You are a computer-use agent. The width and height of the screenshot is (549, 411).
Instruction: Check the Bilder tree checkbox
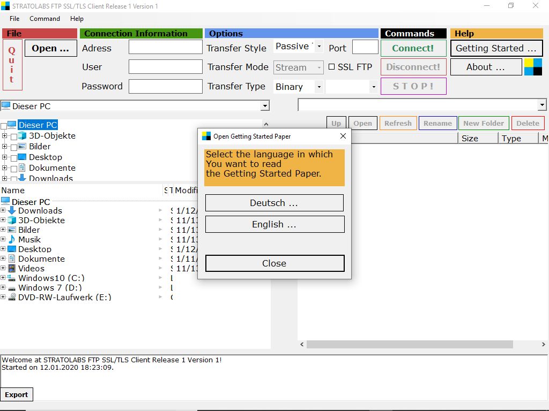[14, 148]
